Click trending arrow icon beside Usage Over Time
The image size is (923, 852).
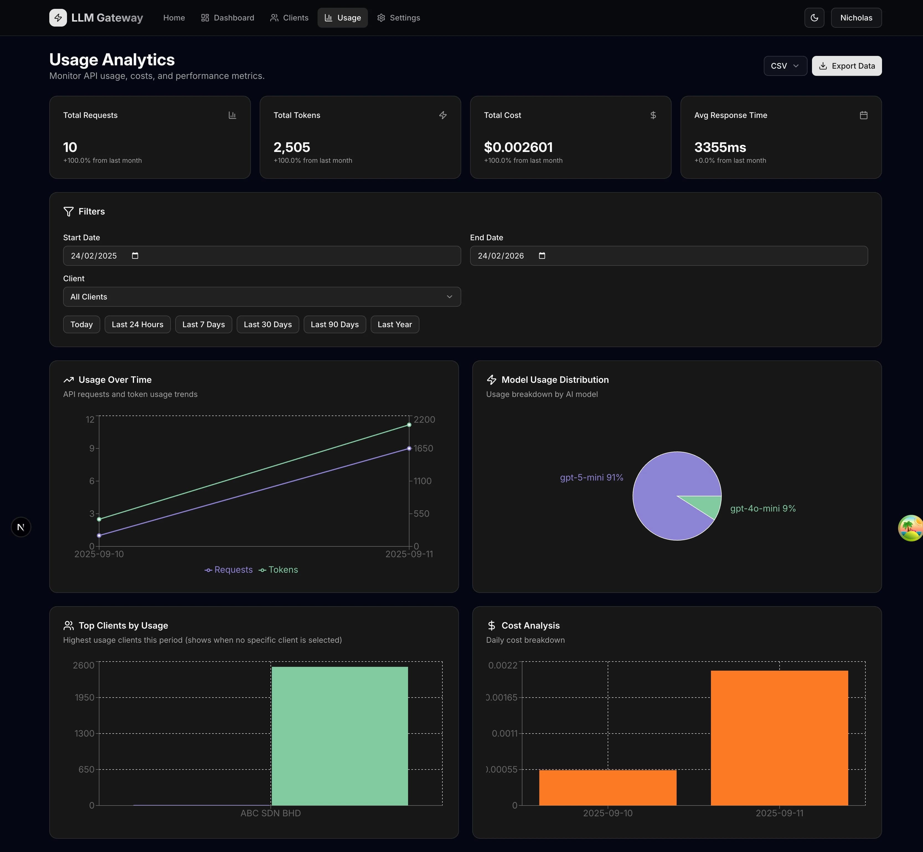pos(68,379)
